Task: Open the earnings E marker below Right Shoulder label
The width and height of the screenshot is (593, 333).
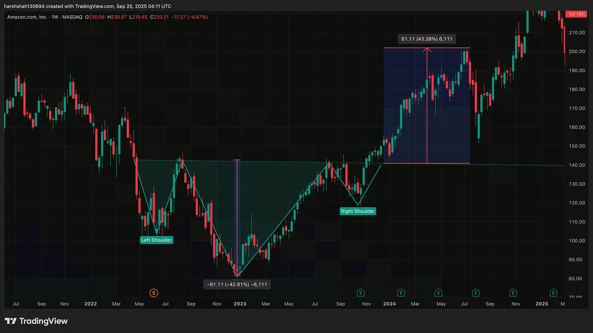Action: point(361,292)
